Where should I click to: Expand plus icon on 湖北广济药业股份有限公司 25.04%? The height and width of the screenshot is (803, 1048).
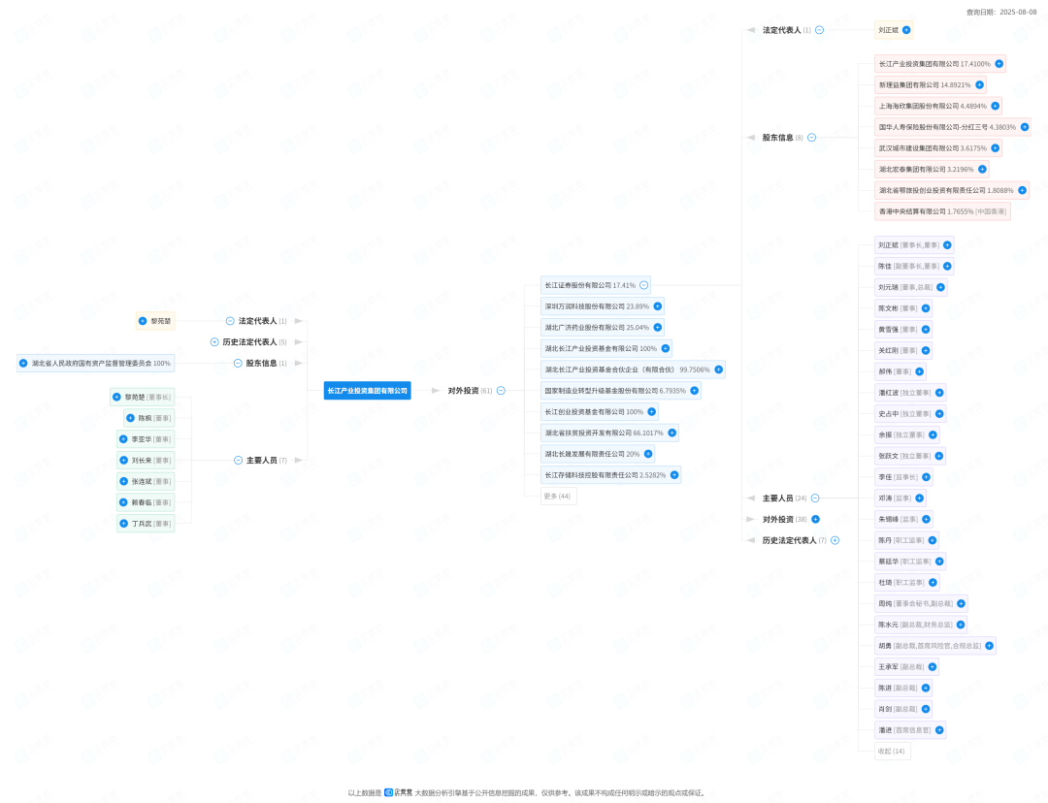(x=658, y=328)
